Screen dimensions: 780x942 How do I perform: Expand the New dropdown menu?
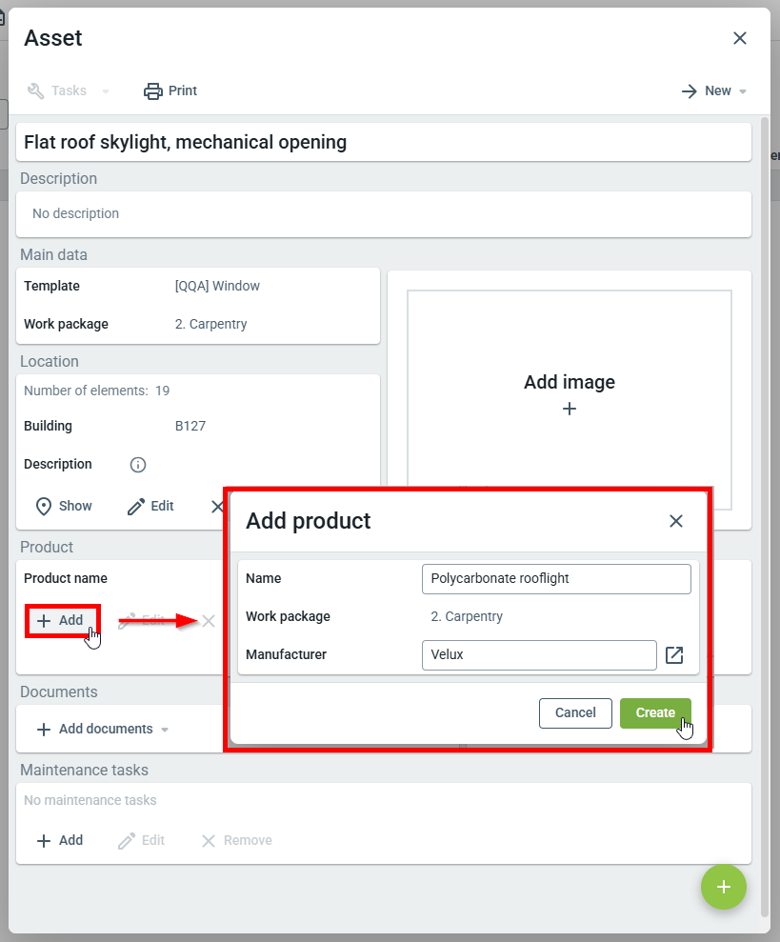[x=743, y=91]
